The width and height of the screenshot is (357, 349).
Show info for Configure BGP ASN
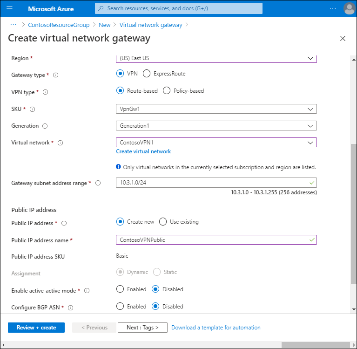pyautogui.click(x=71, y=308)
